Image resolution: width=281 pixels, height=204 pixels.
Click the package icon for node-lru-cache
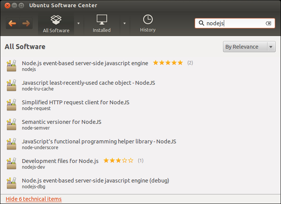click(12, 85)
